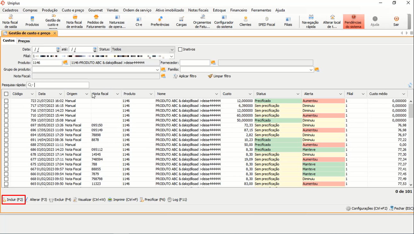Open calendar picker for até date field
Screen dimensions: 414x234
(x=95, y=49)
